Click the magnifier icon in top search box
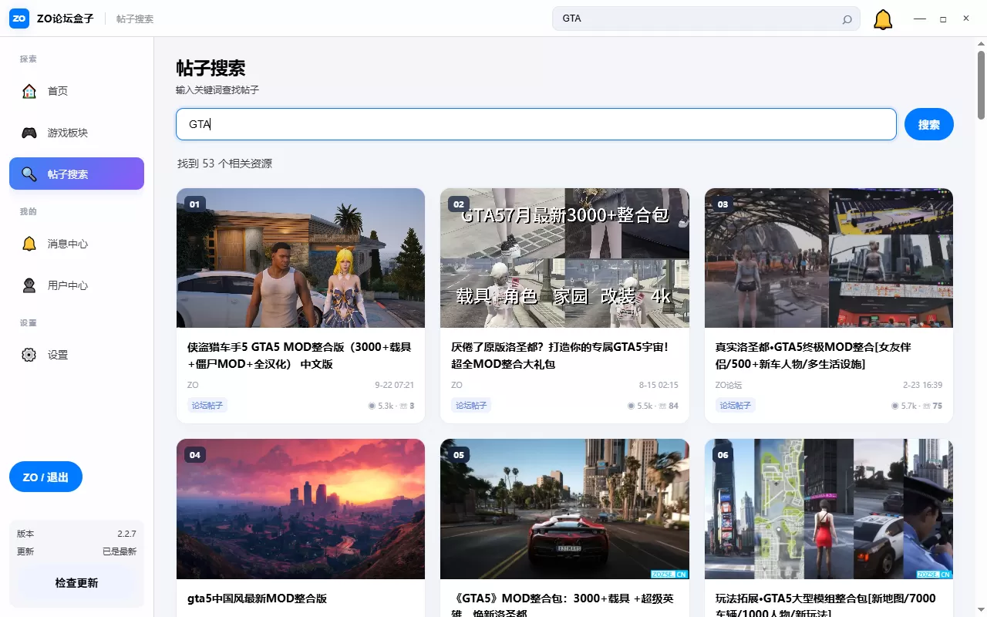 tap(847, 19)
